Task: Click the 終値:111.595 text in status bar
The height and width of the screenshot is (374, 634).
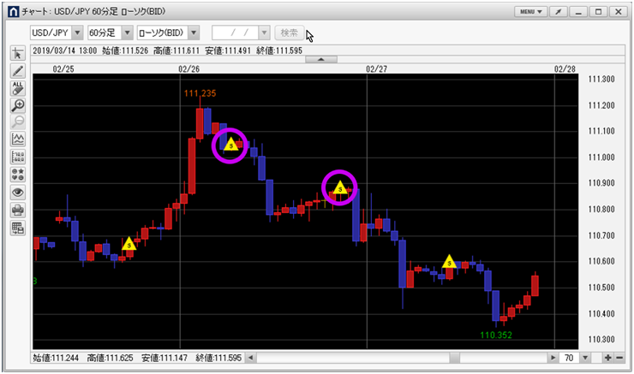Action: click(218, 358)
